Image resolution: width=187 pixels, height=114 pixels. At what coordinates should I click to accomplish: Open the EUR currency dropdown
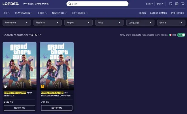pos(160,4)
